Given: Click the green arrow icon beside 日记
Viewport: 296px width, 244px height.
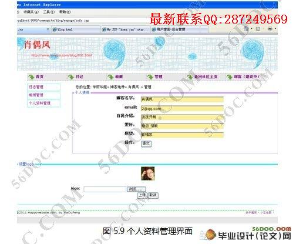Looking at the screenshot, I should click(71, 77).
